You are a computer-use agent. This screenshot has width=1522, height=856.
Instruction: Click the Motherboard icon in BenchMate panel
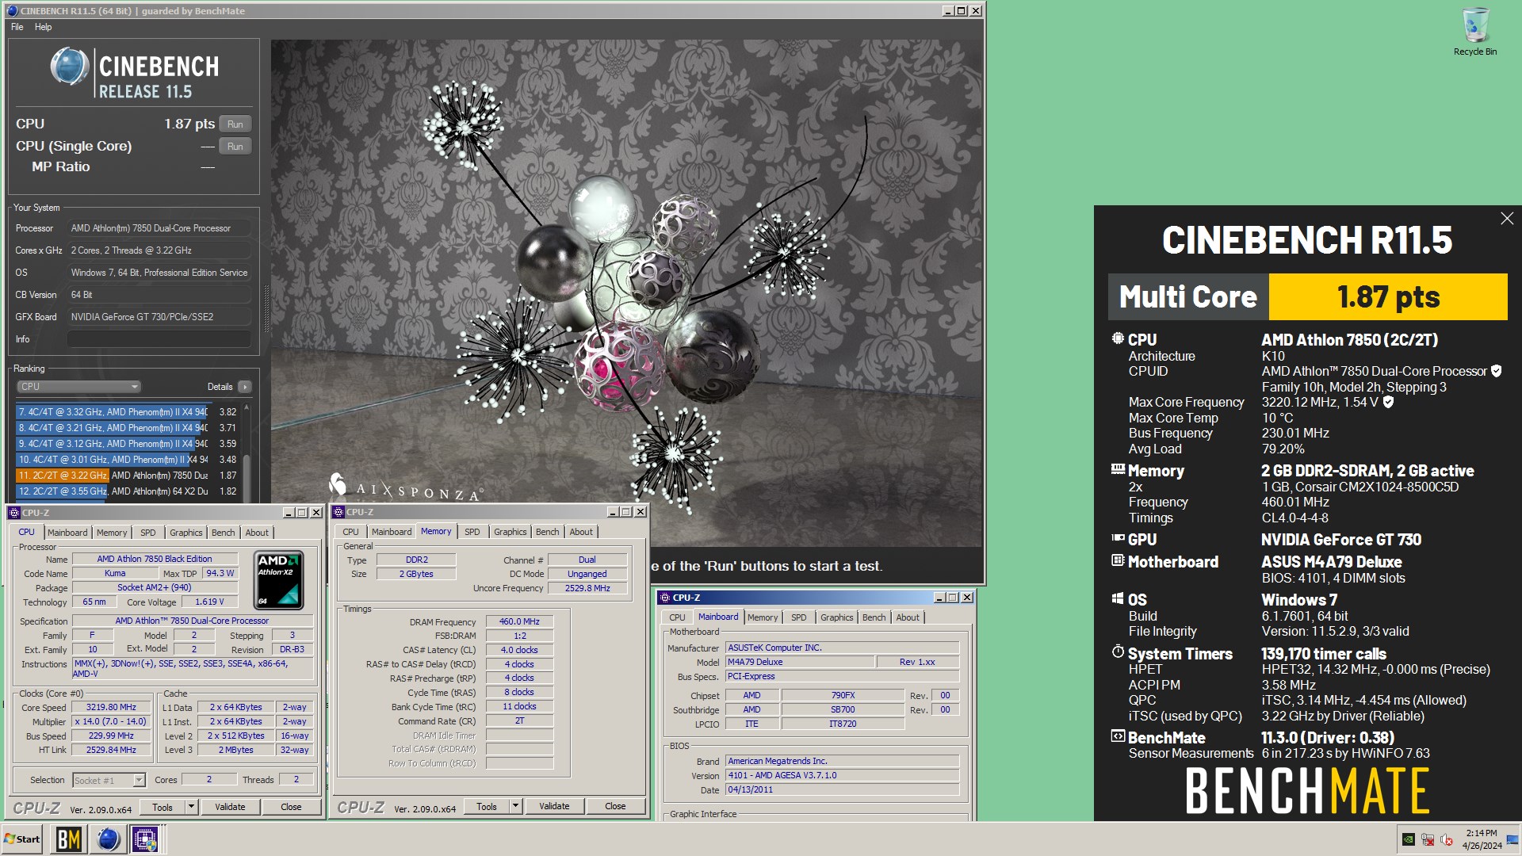[x=1118, y=560]
